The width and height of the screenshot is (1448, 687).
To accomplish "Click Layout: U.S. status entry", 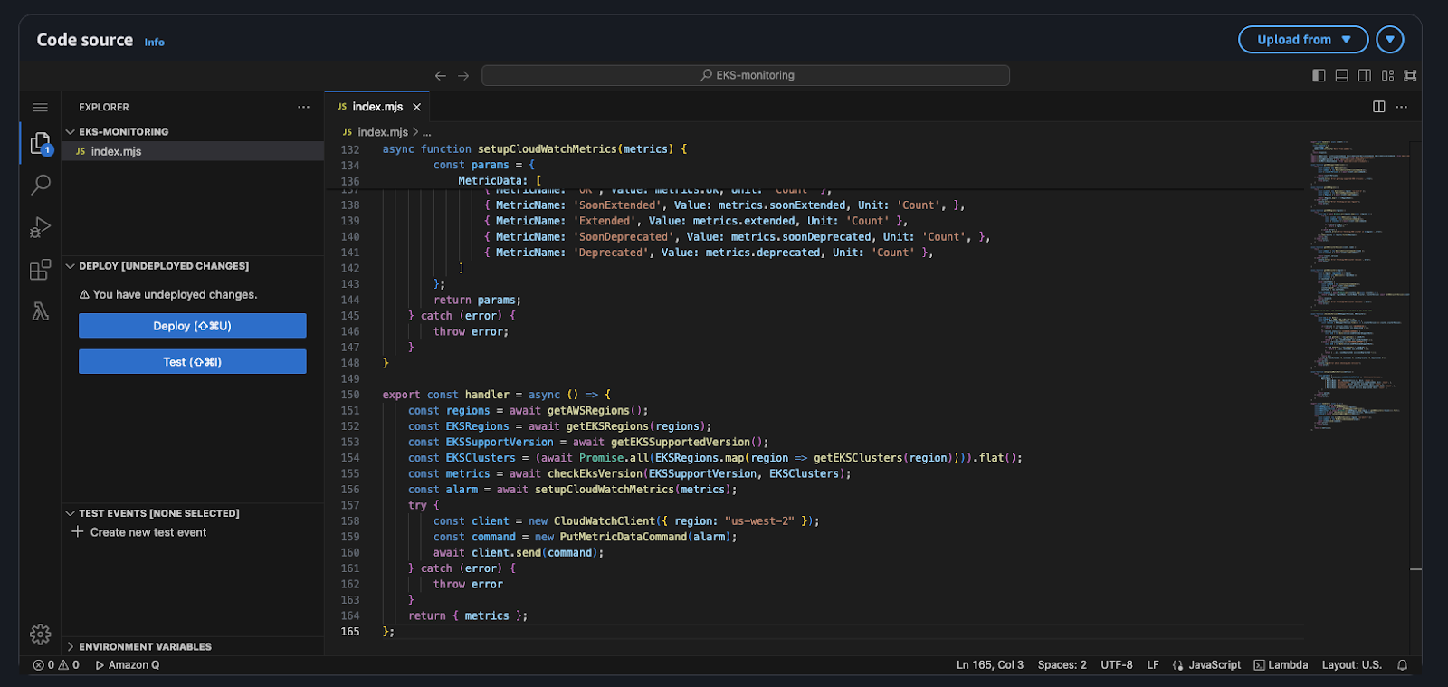I will [x=1352, y=665].
